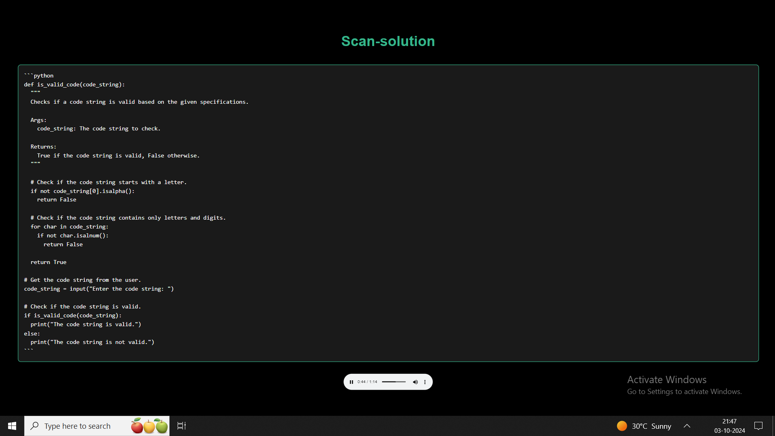The width and height of the screenshot is (775, 436).
Task: Open the notification center icon
Action: (x=758, y=426)
